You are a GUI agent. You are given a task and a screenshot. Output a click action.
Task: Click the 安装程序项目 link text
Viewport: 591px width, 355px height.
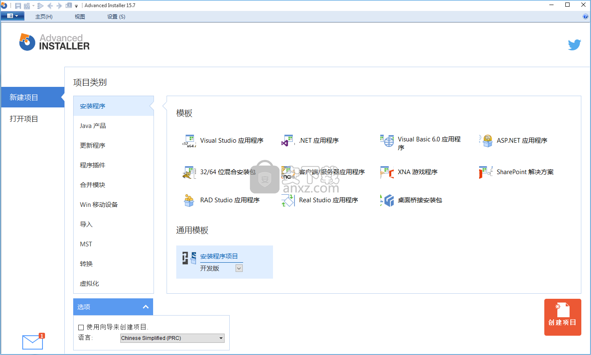pyautogui.click(x=219, y=256)
